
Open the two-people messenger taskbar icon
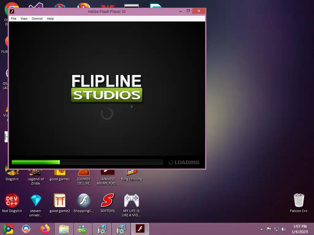[82, 229]
